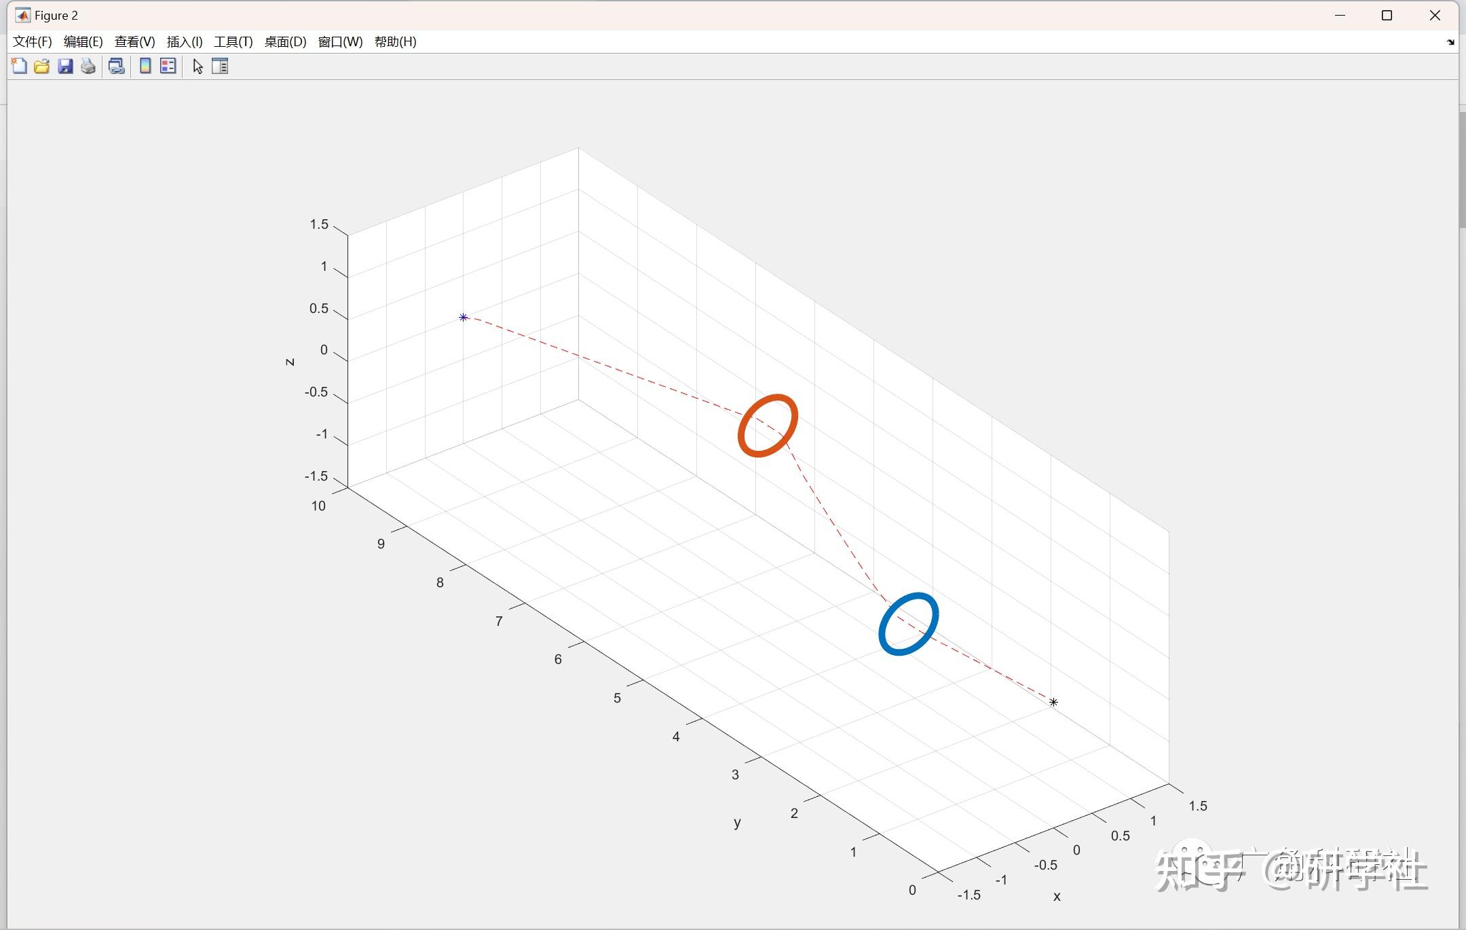Toggle the Edit Plot arrow tool

pyautogui.click(x=198, y=66)
